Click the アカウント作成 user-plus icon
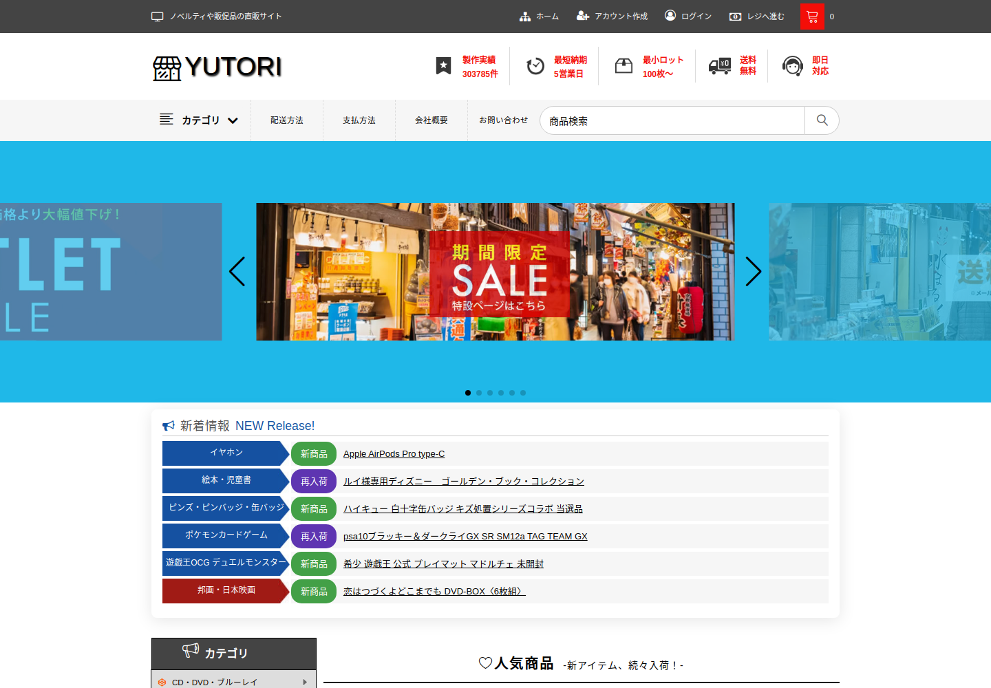This screenshot has width=991, height=688. 583,16
